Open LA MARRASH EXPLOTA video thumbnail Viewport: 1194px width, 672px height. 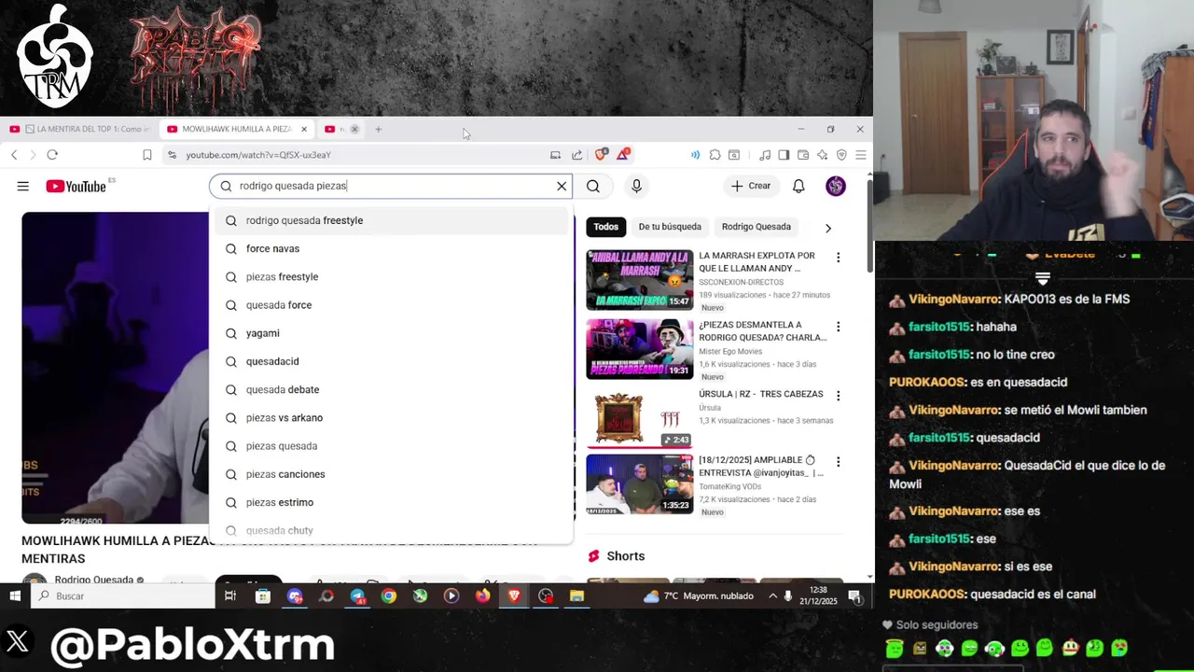(x=639, y=279)
